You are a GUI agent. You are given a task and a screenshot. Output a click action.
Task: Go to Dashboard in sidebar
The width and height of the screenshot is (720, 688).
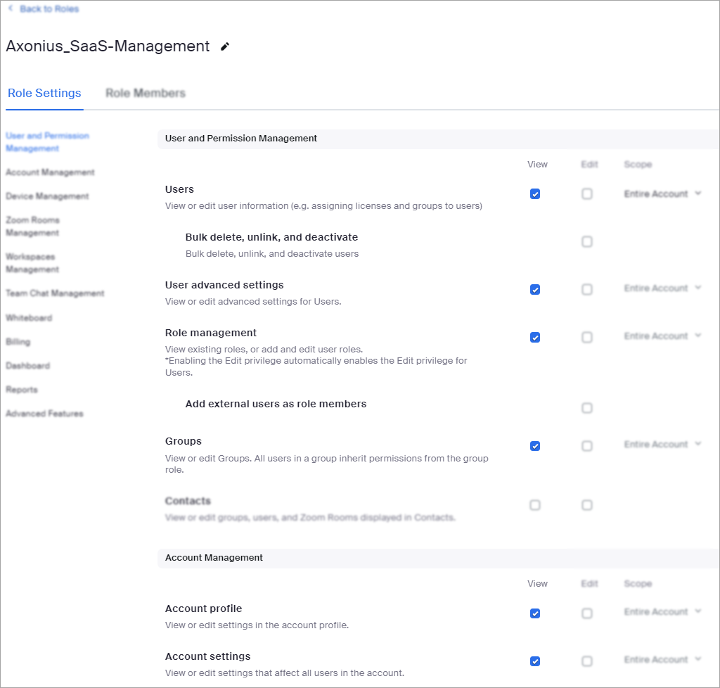pos(28,366)
